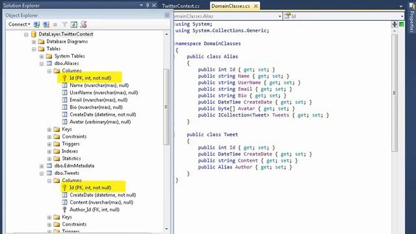Collapse the DataLayer.TwitterContext database node

[26, 34]
